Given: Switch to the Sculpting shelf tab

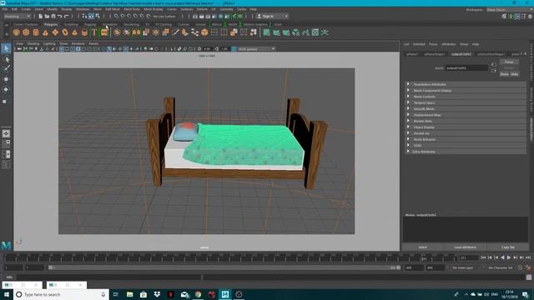Looking at the screenshot, I should (x=71, y=24).
